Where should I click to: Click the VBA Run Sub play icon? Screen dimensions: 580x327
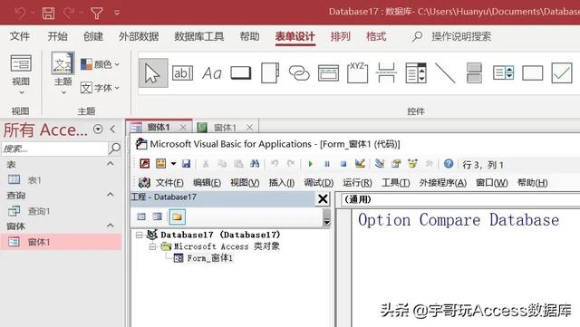pyautogui.click(x=310, y=163)
